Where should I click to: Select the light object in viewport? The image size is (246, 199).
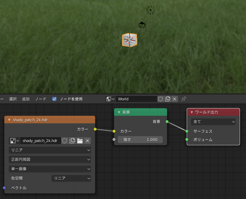151,10
